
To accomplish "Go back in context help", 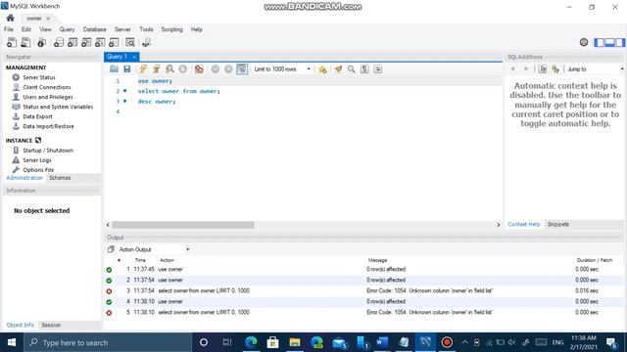I will pyautogui.click(x=512, y=69).
